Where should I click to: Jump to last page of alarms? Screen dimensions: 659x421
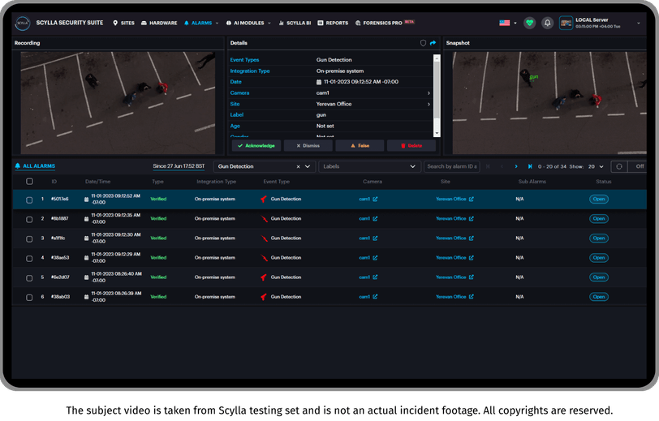[530, 166]
